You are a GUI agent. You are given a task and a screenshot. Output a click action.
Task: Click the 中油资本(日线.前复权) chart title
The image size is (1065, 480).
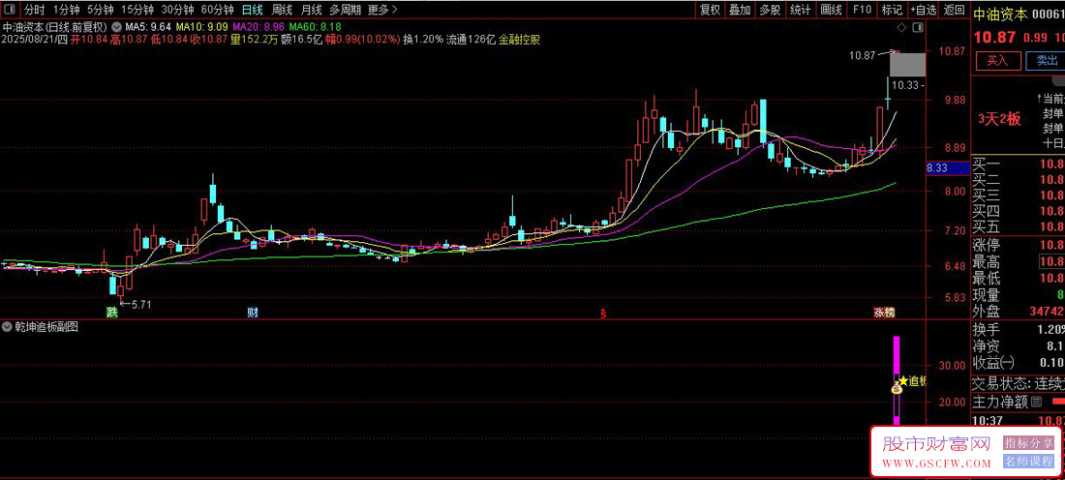tap(55, 26)
